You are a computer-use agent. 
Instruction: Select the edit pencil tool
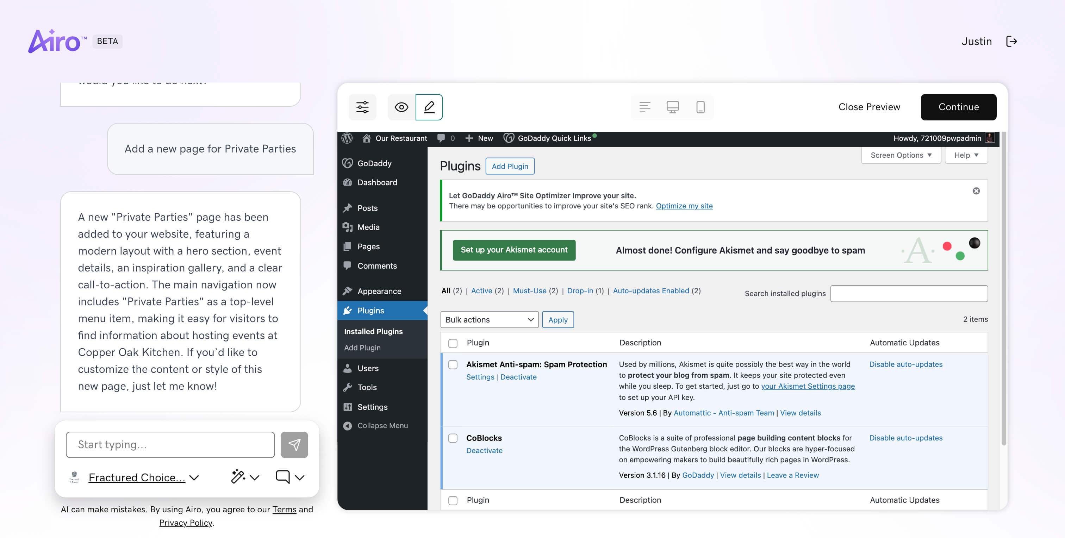pyautogui.click(x=429, y=107)
